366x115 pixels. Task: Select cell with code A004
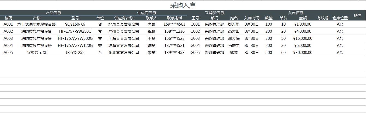tap(8, 46)
